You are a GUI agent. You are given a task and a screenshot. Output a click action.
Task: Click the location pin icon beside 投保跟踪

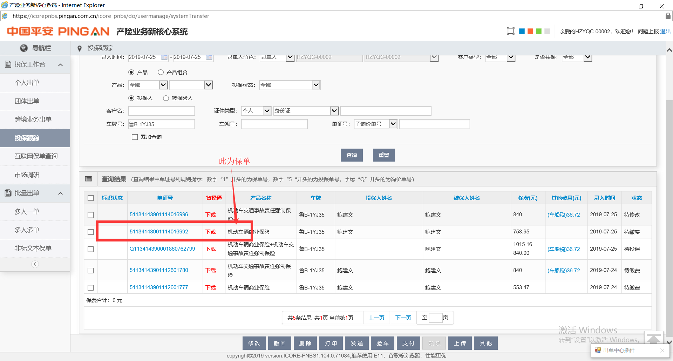click(80, 48)
